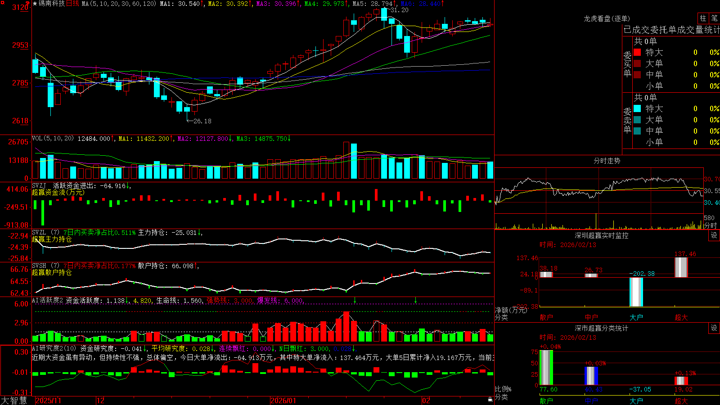
Task: Click the teal 大单 swatch under 委卖单
Action: (637, 120)
